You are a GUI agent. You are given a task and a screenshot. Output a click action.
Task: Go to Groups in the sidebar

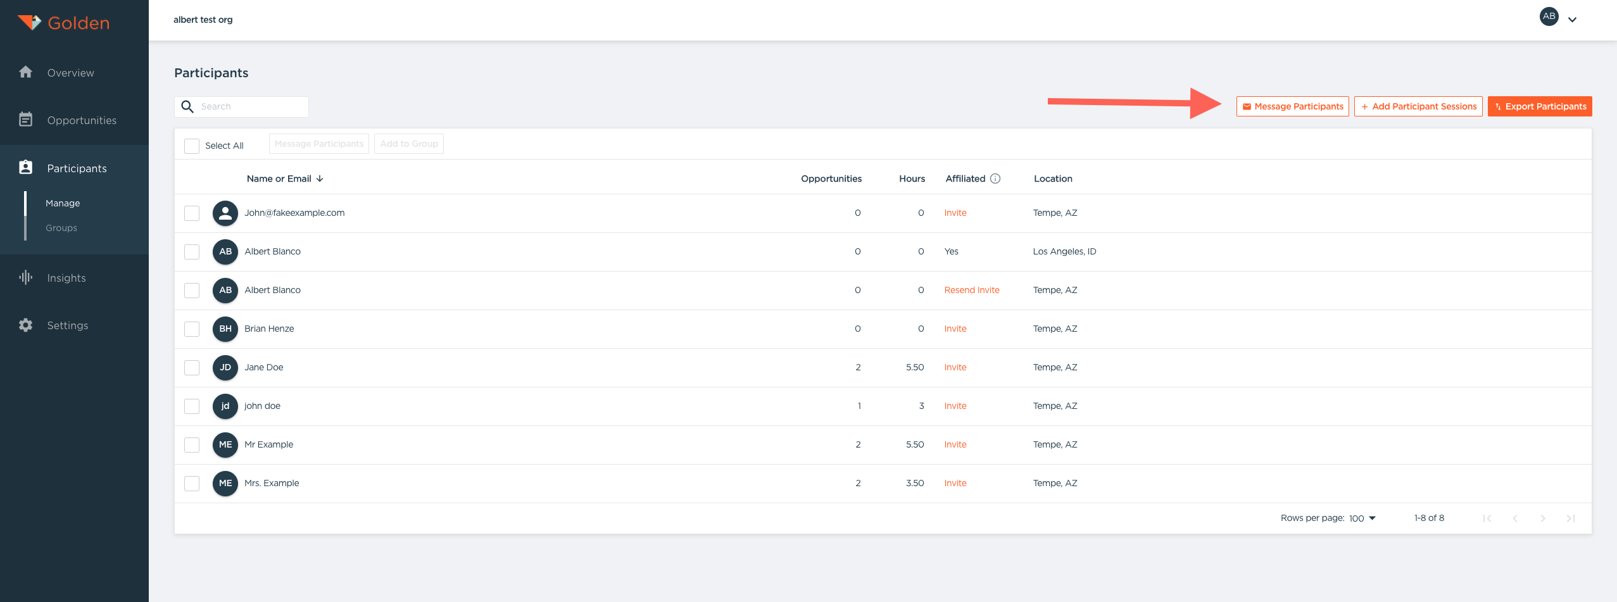(x=61, y=228)
